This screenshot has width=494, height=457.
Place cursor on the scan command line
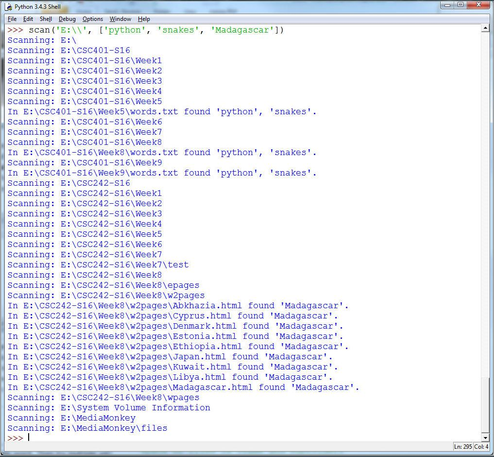tap(146, 30)
